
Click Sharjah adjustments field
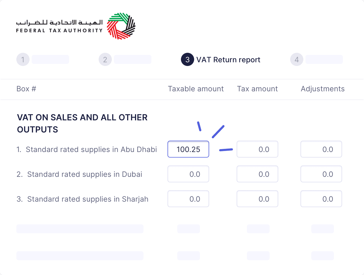click(321, 199)
